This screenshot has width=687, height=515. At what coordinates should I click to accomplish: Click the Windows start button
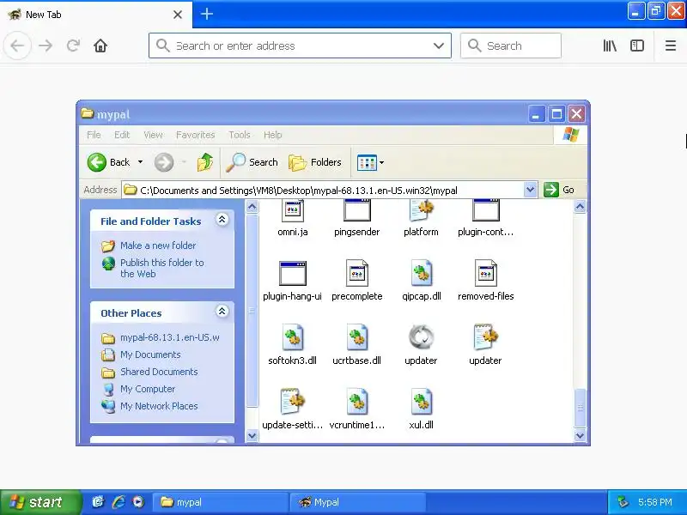40,502
